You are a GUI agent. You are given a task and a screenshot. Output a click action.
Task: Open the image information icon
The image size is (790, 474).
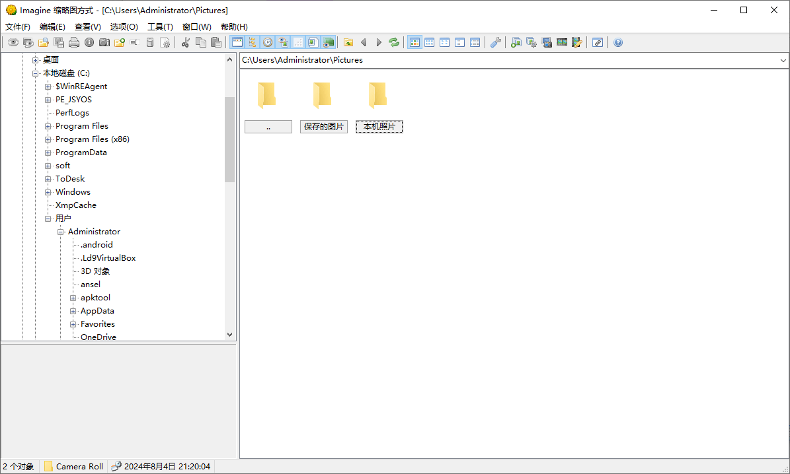pos(89,42)
